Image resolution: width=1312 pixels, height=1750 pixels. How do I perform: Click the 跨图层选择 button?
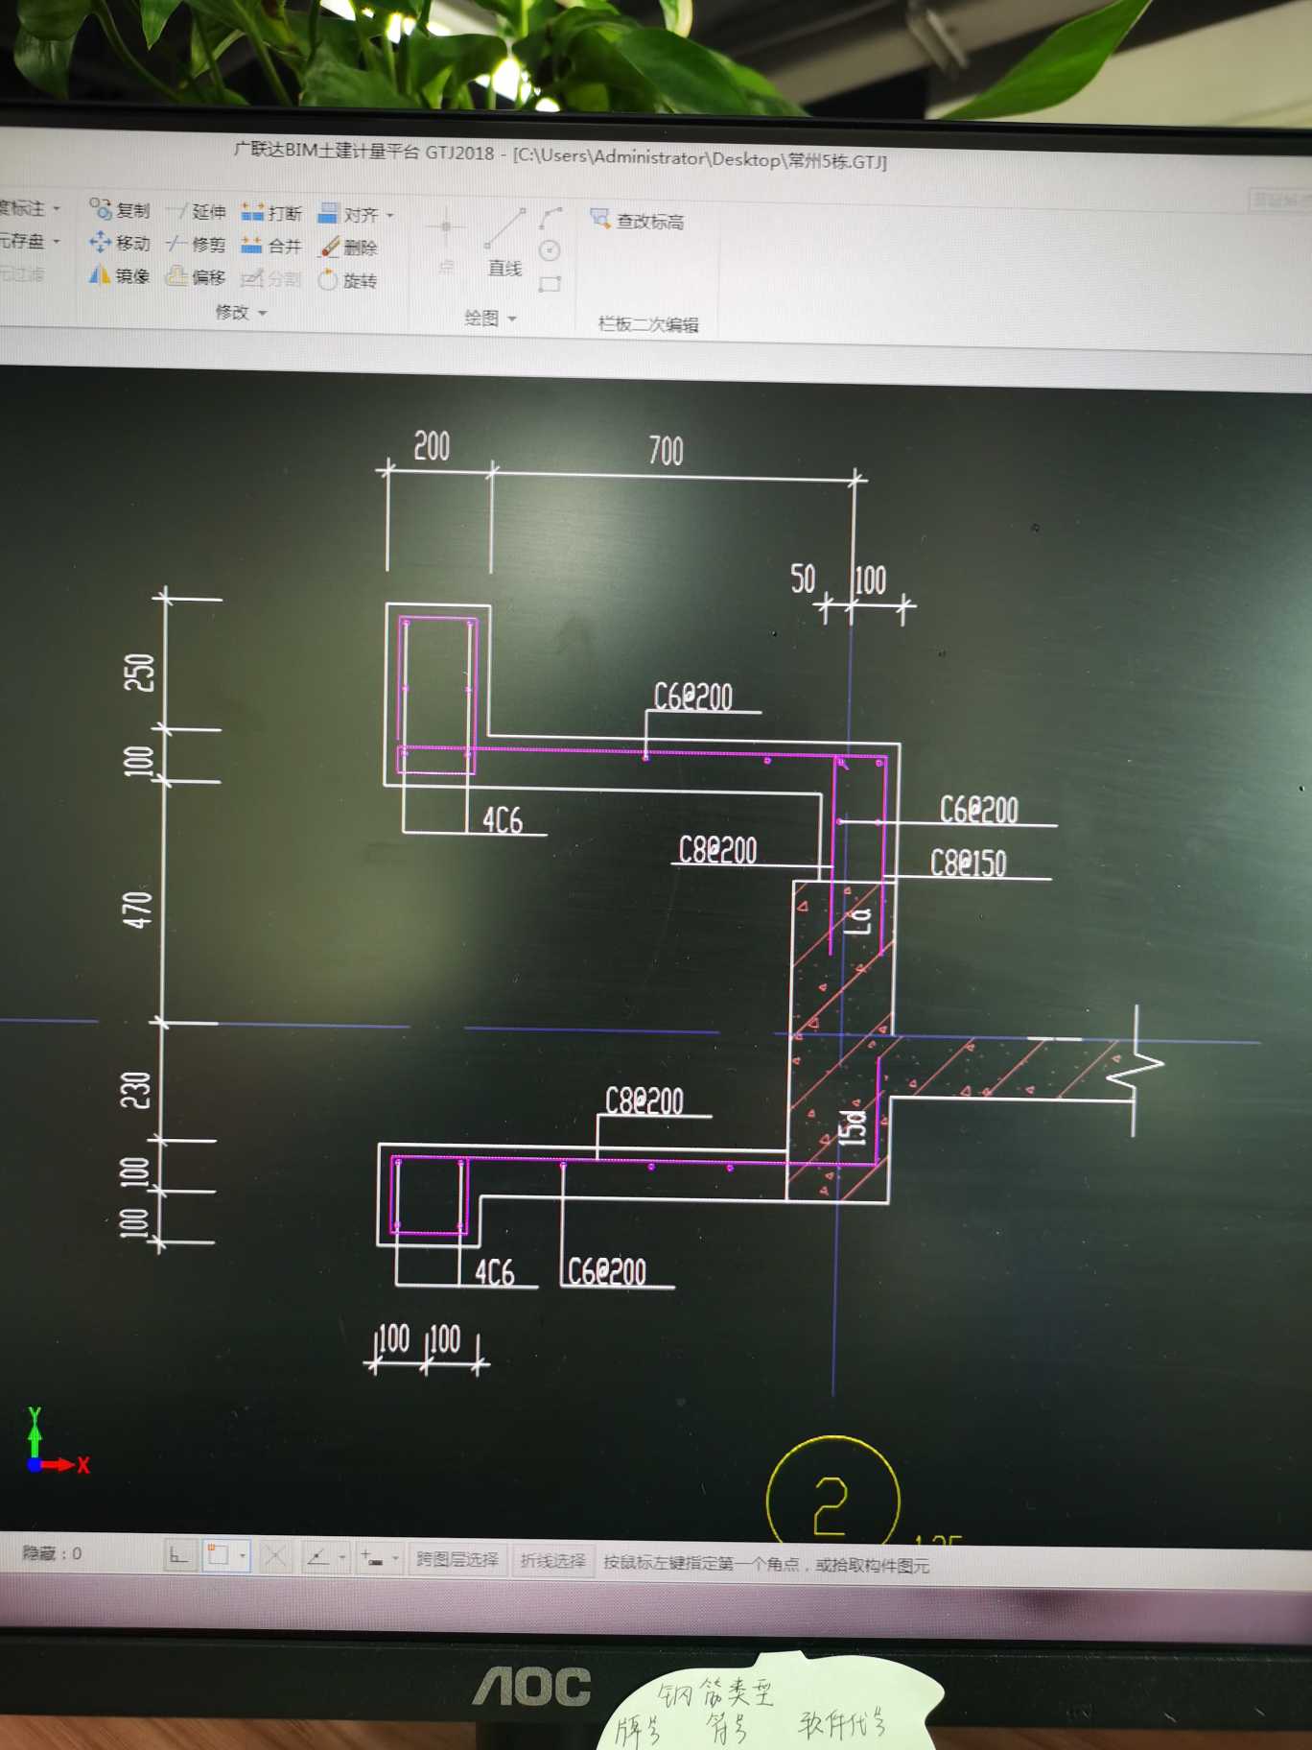457,1560
